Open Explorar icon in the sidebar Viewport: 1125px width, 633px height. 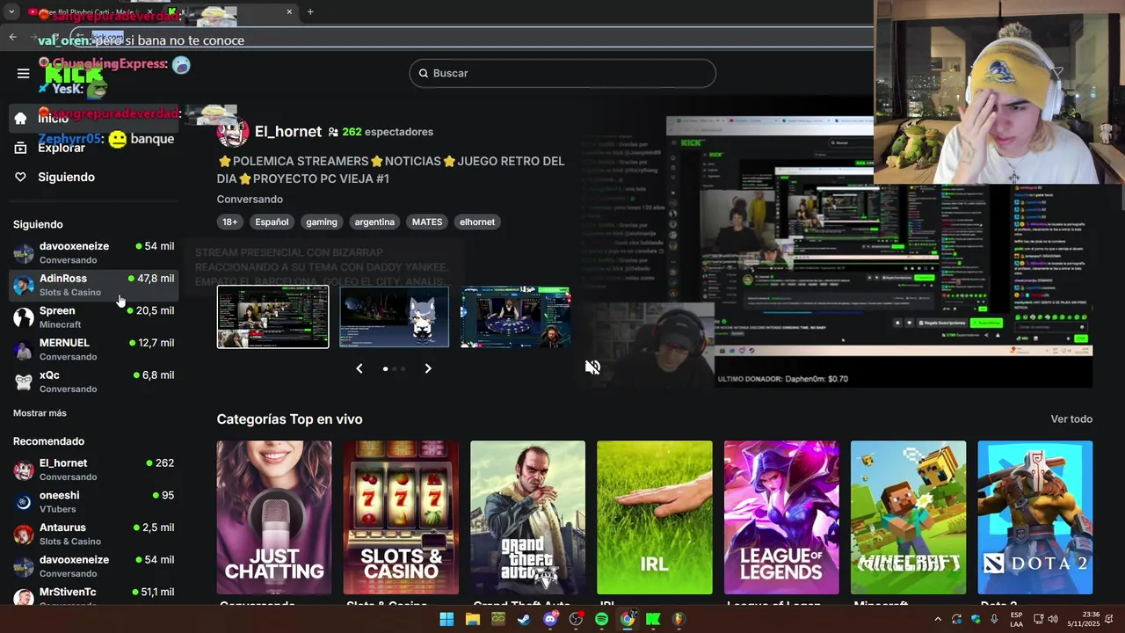pos(20,148)
